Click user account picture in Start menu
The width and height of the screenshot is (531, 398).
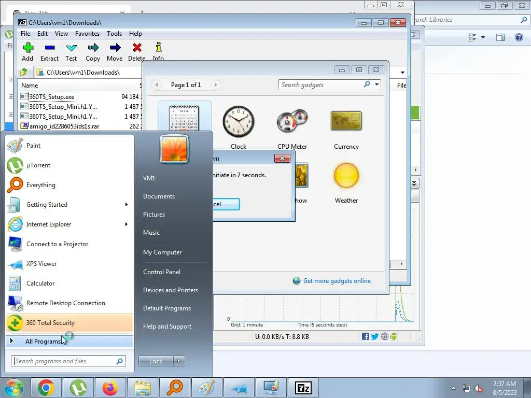[174, 149]
